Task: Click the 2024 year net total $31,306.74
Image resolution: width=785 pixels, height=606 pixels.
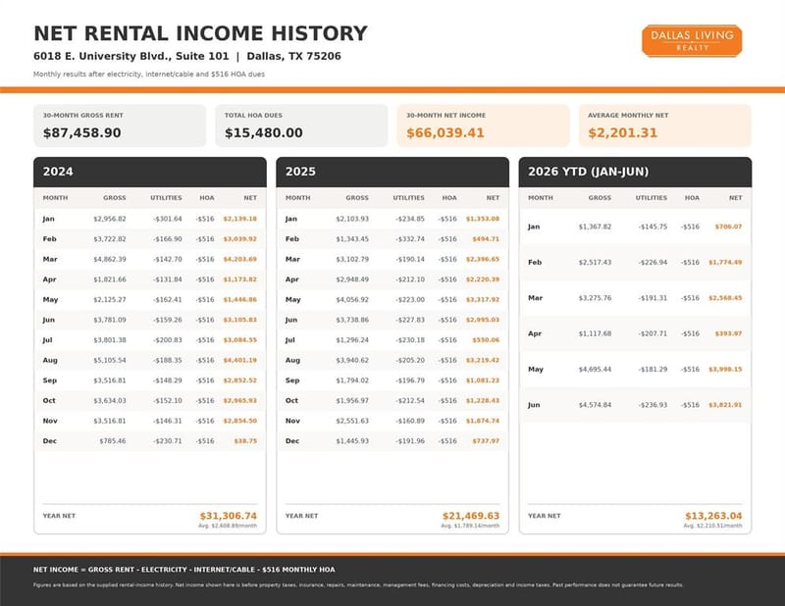Action: click(x=229, y=516)
